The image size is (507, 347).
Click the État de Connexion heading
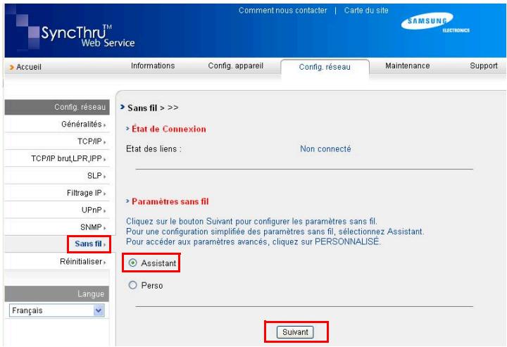tap(168, 129)
